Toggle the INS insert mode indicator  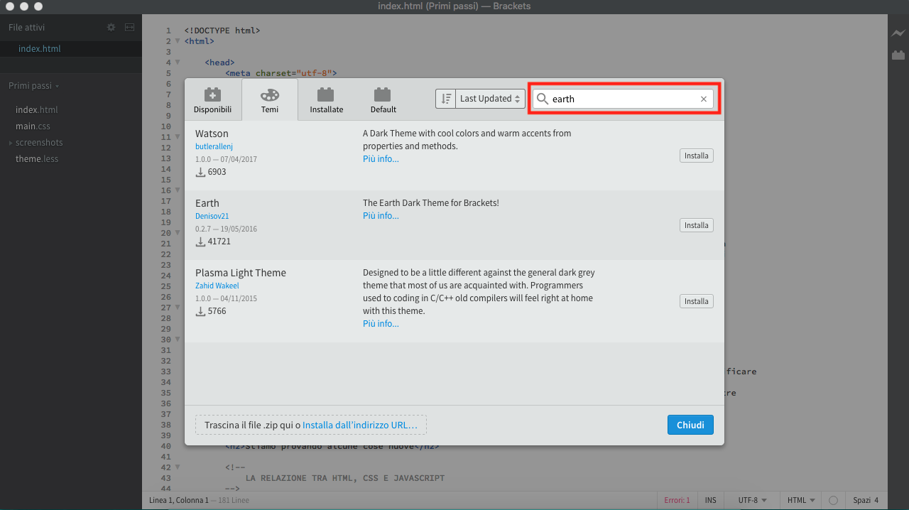(x=710, y=500)
